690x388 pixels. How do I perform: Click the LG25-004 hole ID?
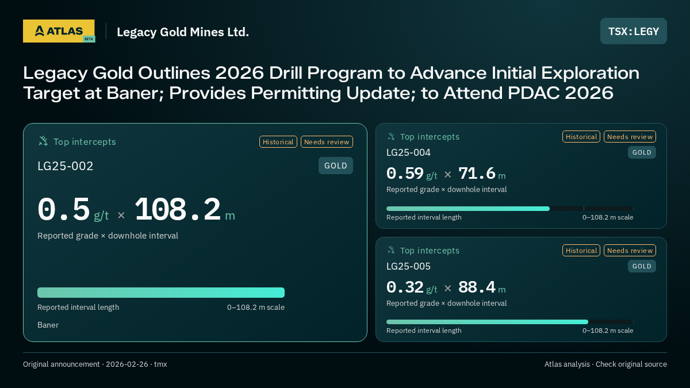408,152
